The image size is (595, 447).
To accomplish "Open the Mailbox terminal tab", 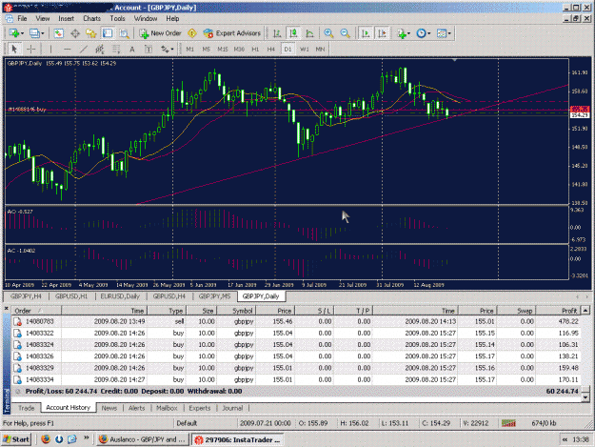I will [x=167, y=408].
